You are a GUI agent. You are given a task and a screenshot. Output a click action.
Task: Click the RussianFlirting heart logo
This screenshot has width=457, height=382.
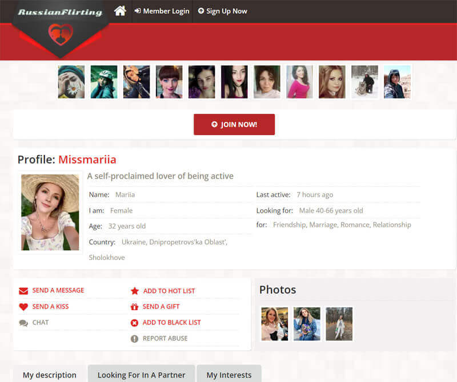click(x=59, y=34)
